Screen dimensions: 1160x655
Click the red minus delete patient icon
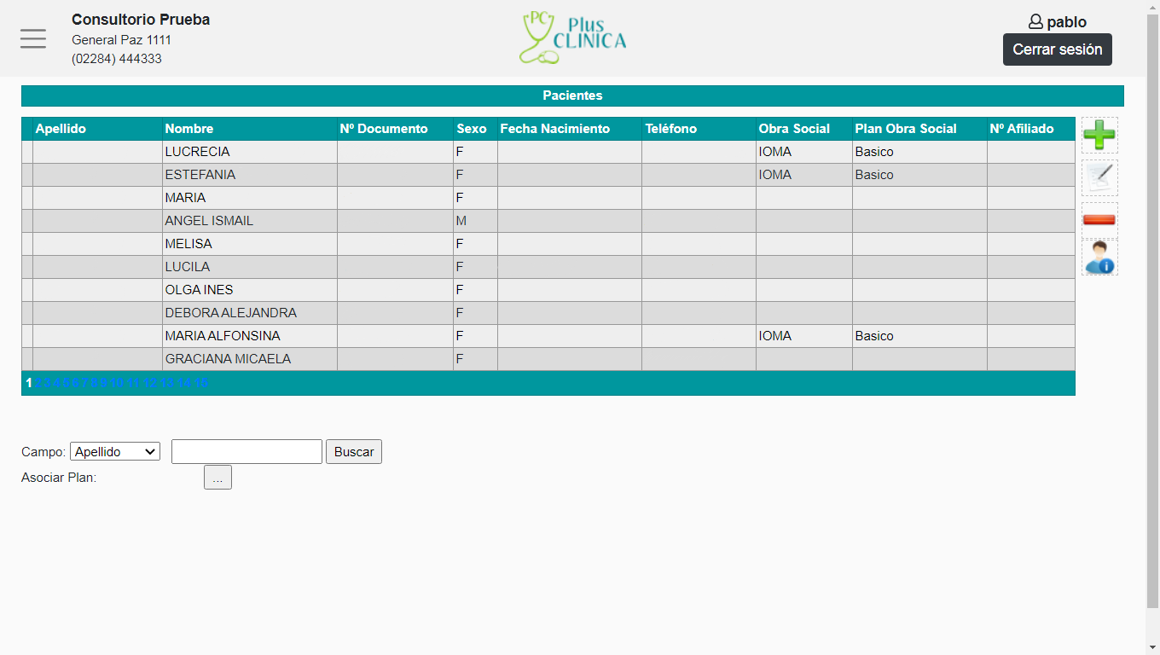[x=1099, y=220]
